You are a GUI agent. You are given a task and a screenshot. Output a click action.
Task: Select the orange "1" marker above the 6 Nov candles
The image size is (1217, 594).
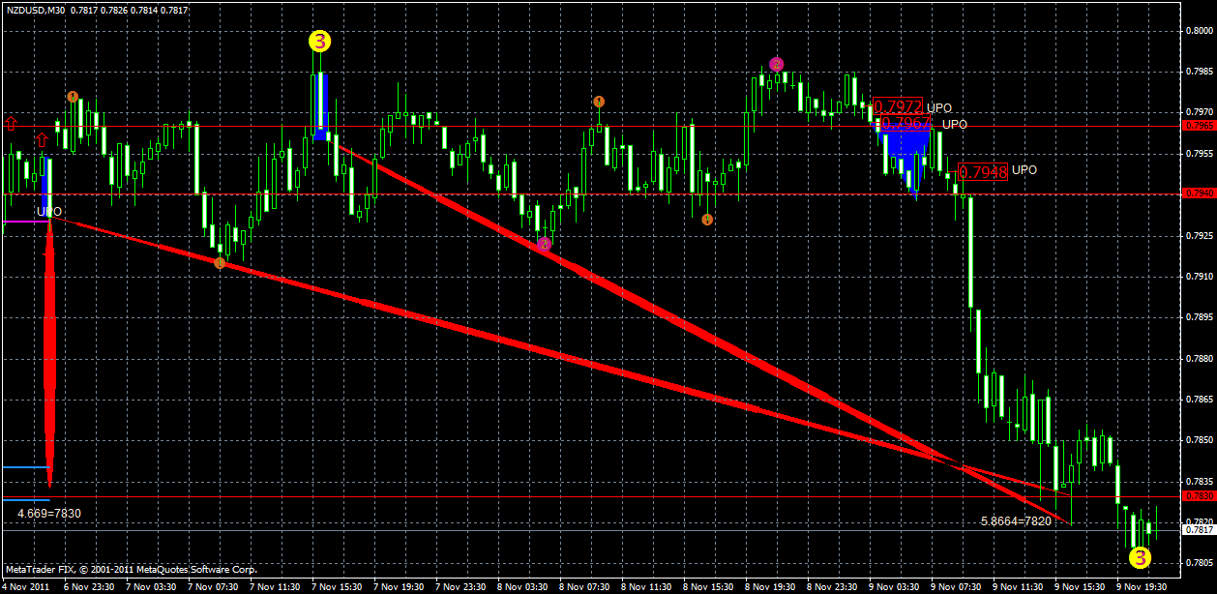pos(73,97)
